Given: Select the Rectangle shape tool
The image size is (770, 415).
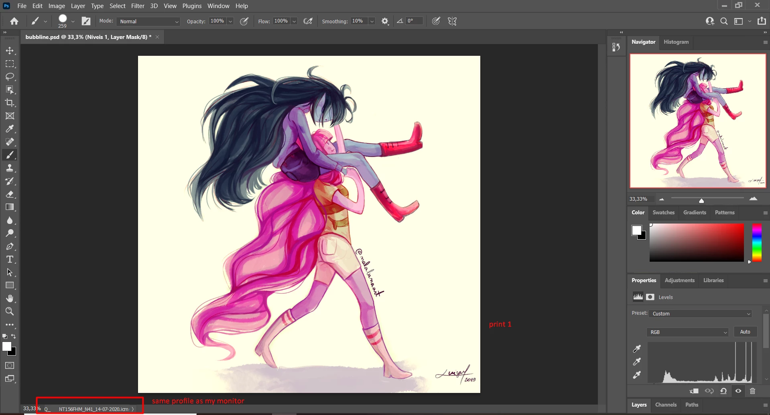Looking at the screenshot, I should pyautogui.click(x=10, y=285).
